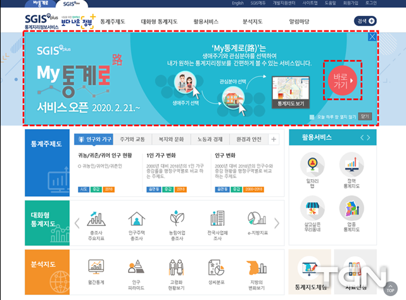Close the My통계로 banner with X
This screenshot has width=406, height=300.
[372, 37]
